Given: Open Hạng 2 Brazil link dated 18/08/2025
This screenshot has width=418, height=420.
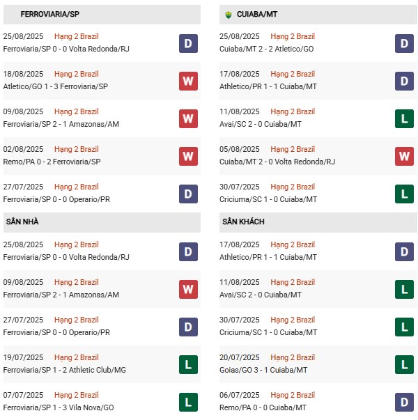Looking at the screenshot, I should point(76,74).
